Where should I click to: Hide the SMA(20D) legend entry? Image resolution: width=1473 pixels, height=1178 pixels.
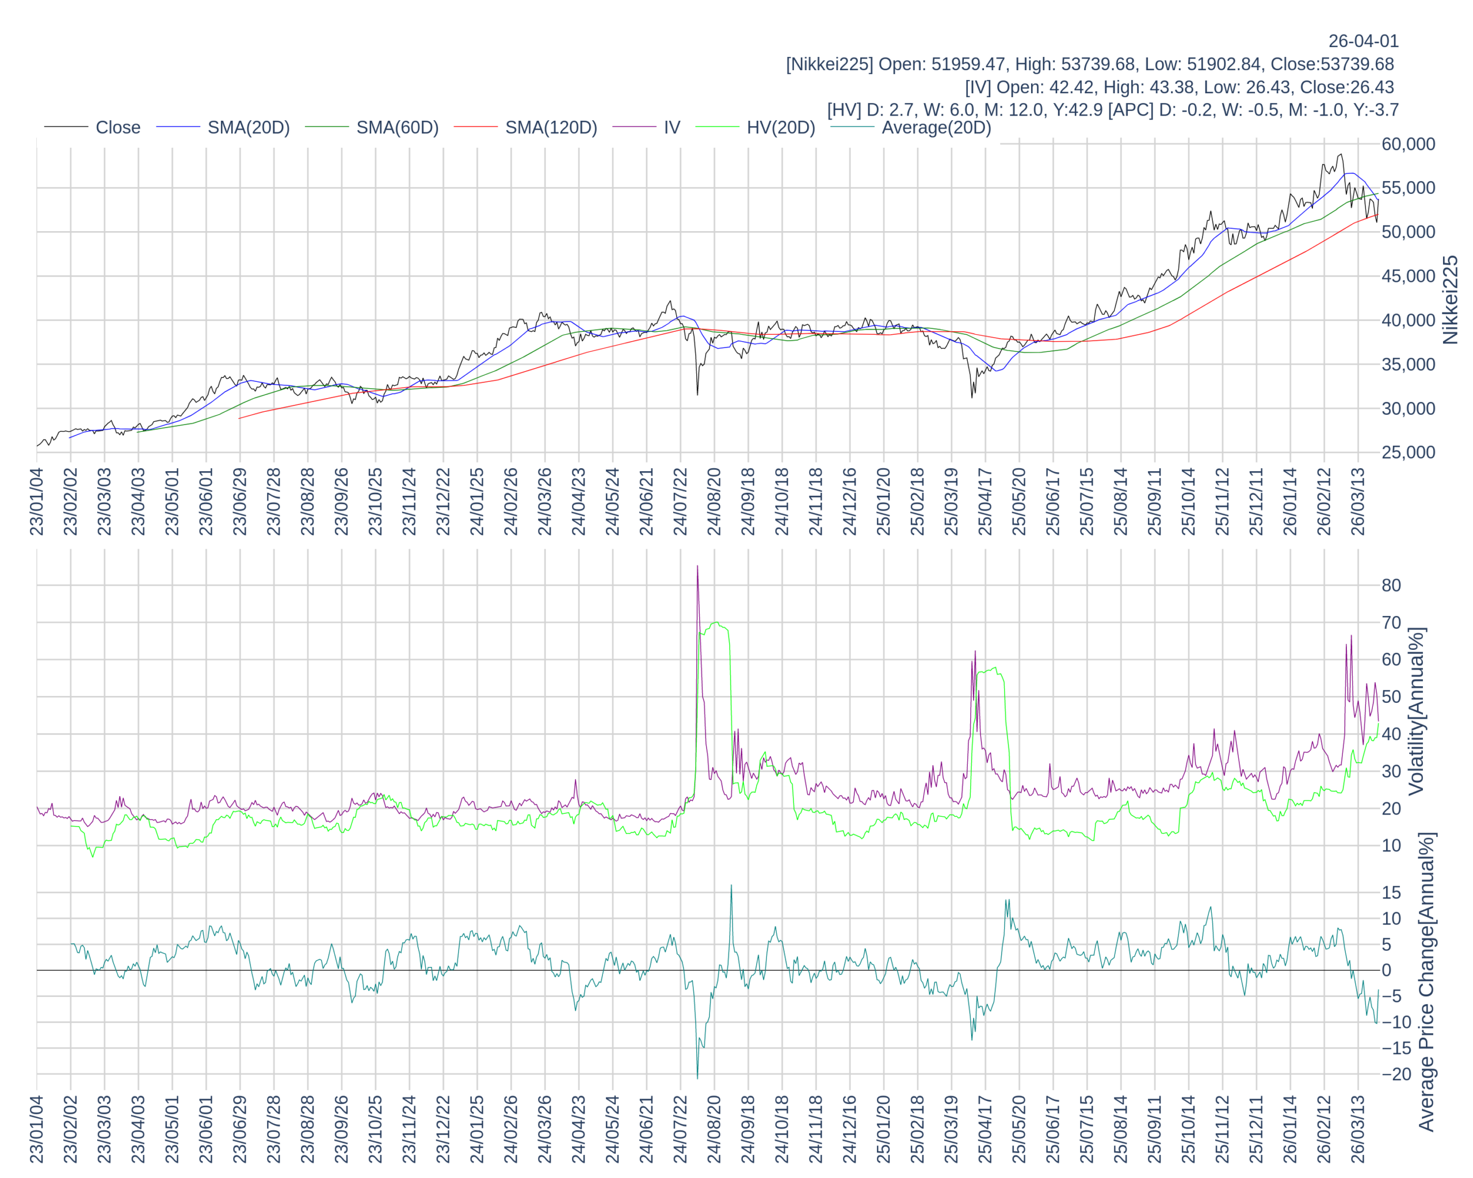pyautogui.click(x=248, y=128)
